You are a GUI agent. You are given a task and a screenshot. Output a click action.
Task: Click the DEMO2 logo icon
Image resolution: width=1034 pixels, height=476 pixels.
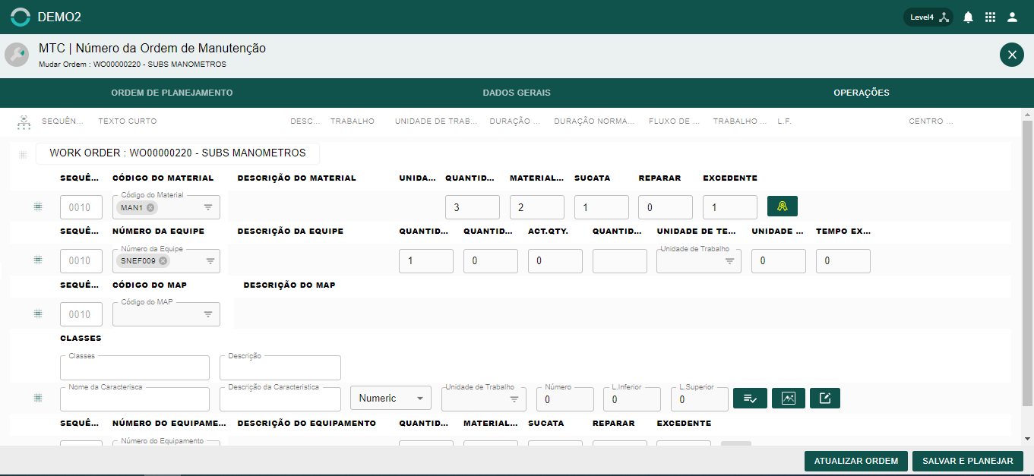coord(21,17)
